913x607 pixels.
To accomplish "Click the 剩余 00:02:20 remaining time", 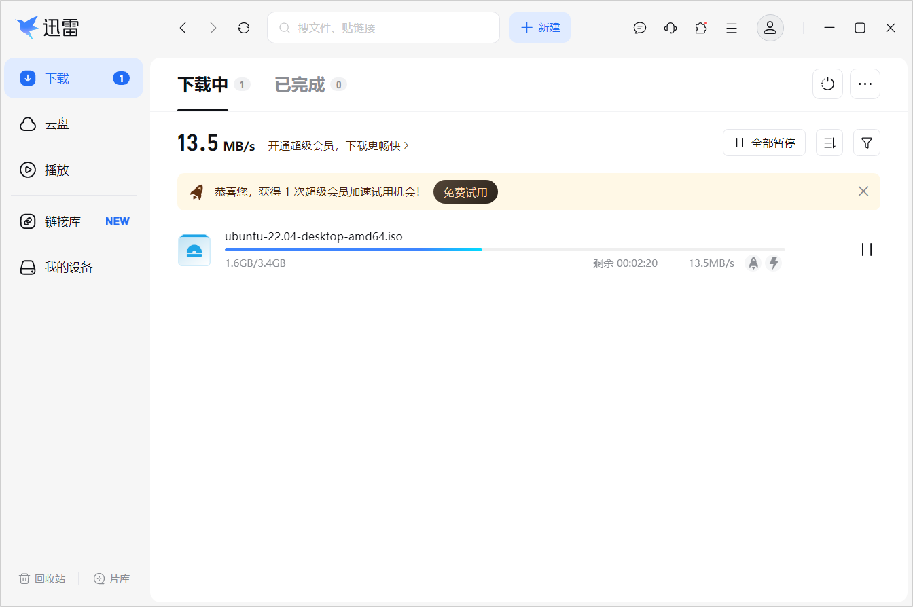I will click(625, 263).
